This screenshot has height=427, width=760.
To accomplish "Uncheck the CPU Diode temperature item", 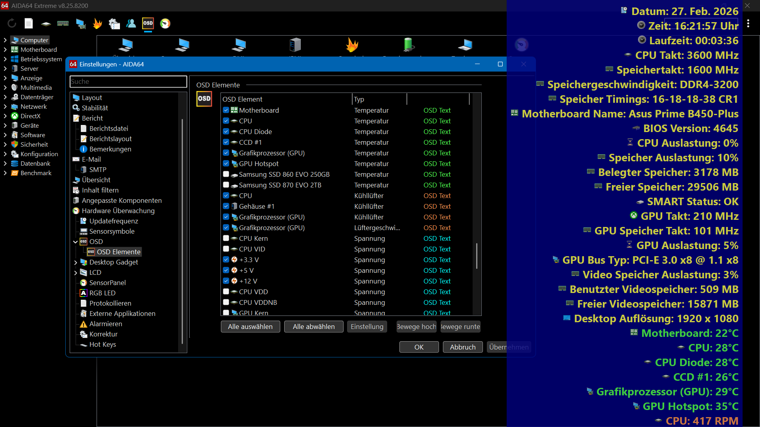I will (x=226, y=132).
